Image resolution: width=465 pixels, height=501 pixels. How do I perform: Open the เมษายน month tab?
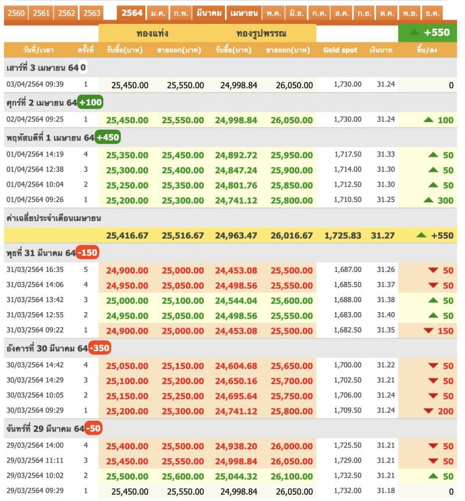[244, 13]
